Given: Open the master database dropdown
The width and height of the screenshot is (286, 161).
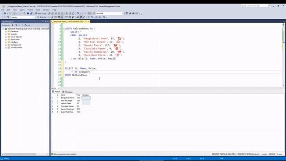Looking at the screenshot, I should coord(23,17).
